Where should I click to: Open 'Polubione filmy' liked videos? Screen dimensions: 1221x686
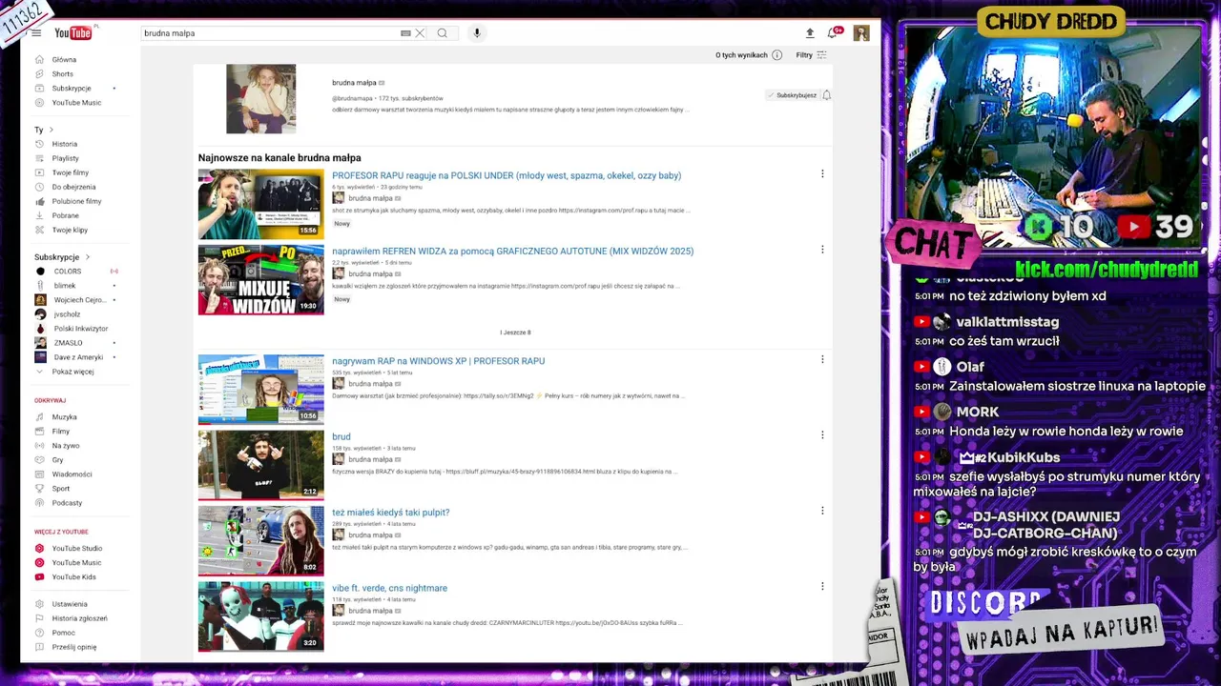[76, 201]
